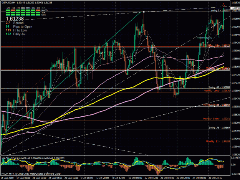This screenshot has height=180, width=240.
Task: Click the Monthly S1 - 1.54155 label
Action: tap(218, 142)
